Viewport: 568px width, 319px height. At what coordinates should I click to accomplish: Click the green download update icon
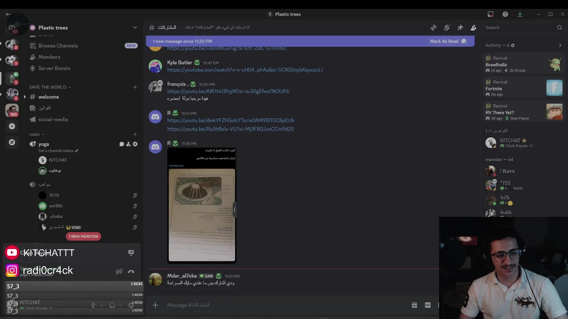point(520,14)
